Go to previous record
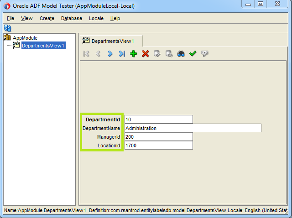This screenshot has height=218, width=292. click(x=98, y=54)
